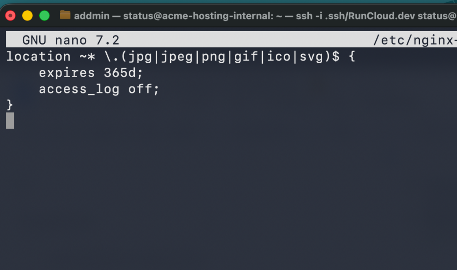This screenshot has width=457, height=270.
Task: Select the red close traffic-light button
Action: click(x=10, y=15)
